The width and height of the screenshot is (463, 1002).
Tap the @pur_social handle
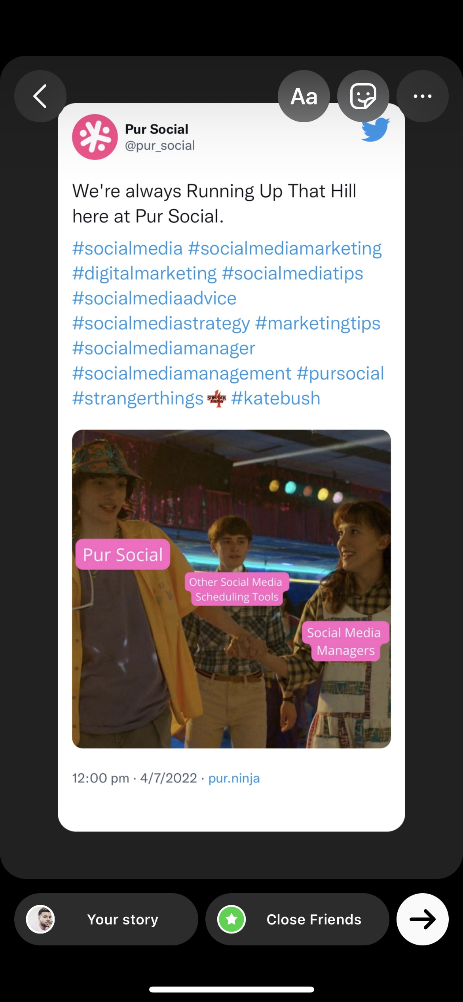(x=160, y=146)
